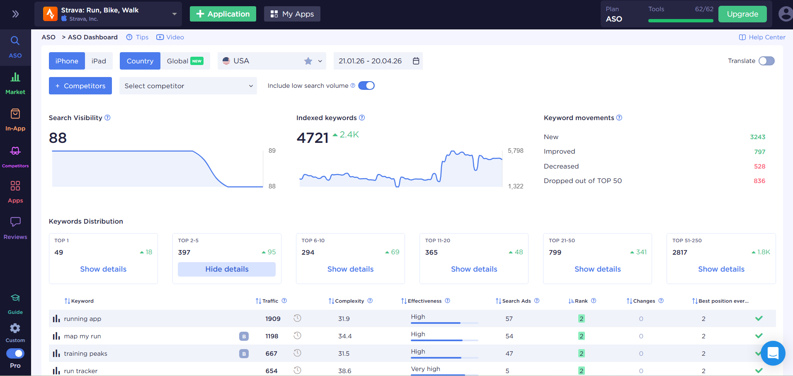
Task: Expand the USA country dropdown
Action: coord(320,61)
